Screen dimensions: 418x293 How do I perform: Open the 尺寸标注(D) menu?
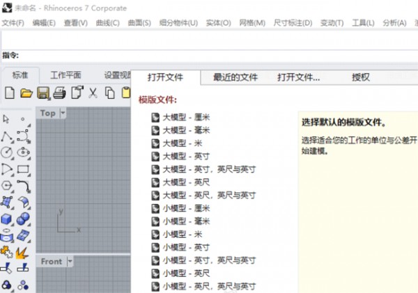[293, 23]
